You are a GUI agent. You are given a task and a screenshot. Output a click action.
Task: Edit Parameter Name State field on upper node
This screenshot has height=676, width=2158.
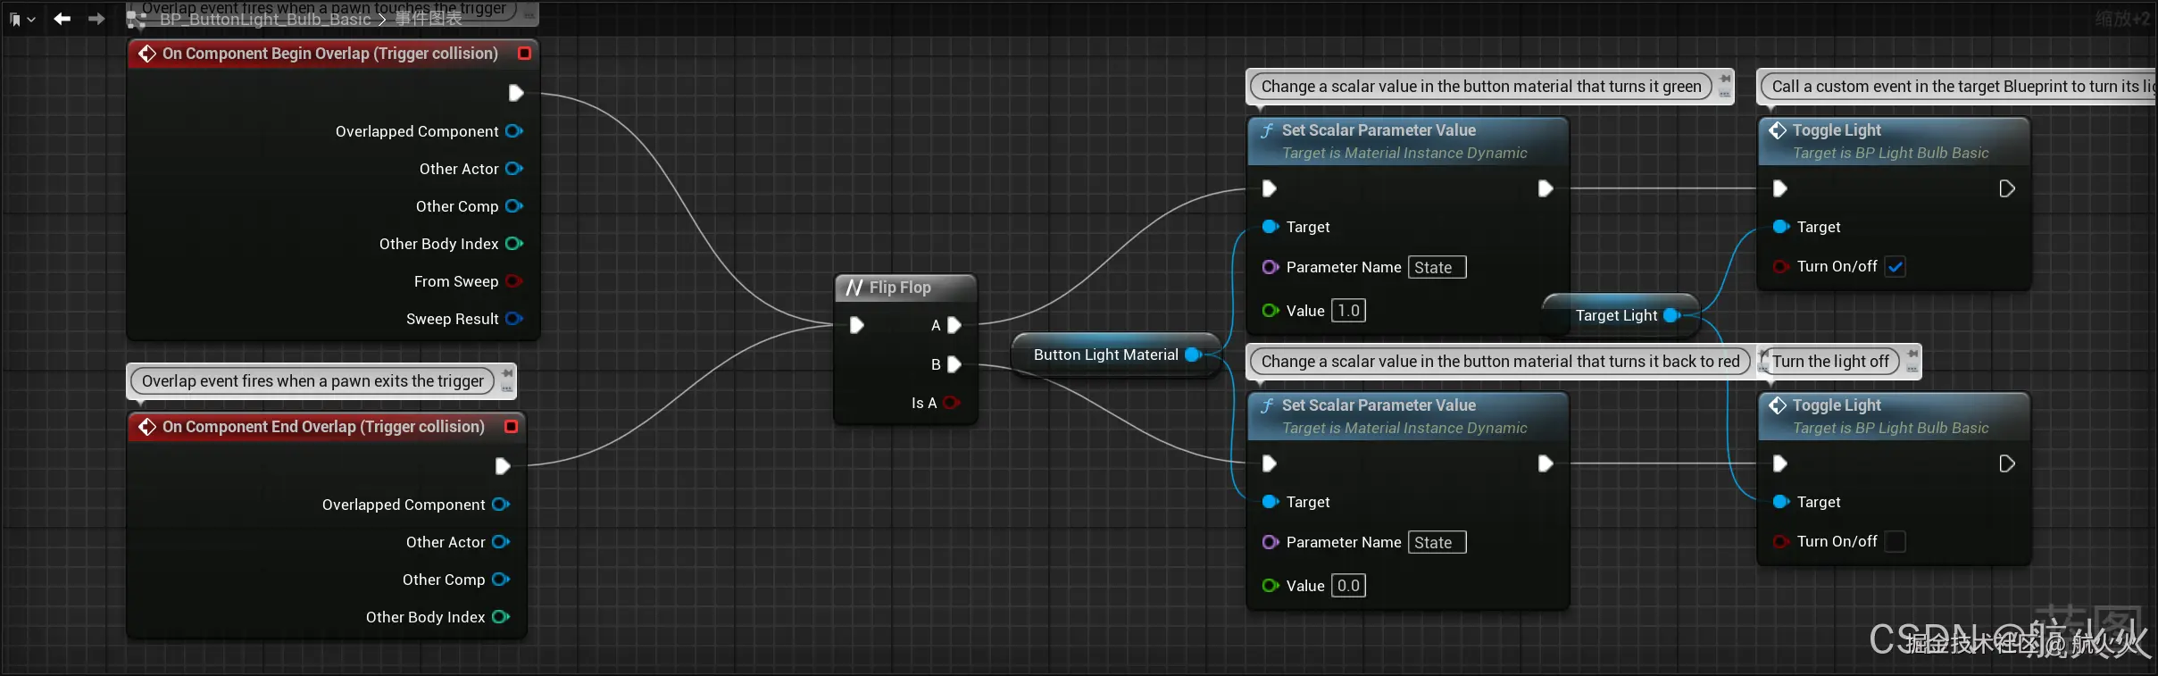coord(1437,267)
